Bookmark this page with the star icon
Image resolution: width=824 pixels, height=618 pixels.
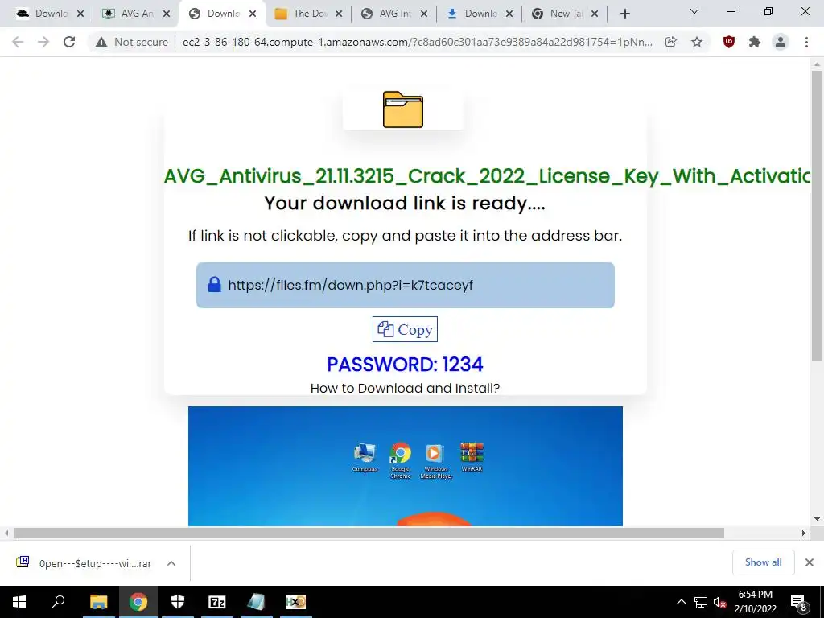tap(697, 42)
